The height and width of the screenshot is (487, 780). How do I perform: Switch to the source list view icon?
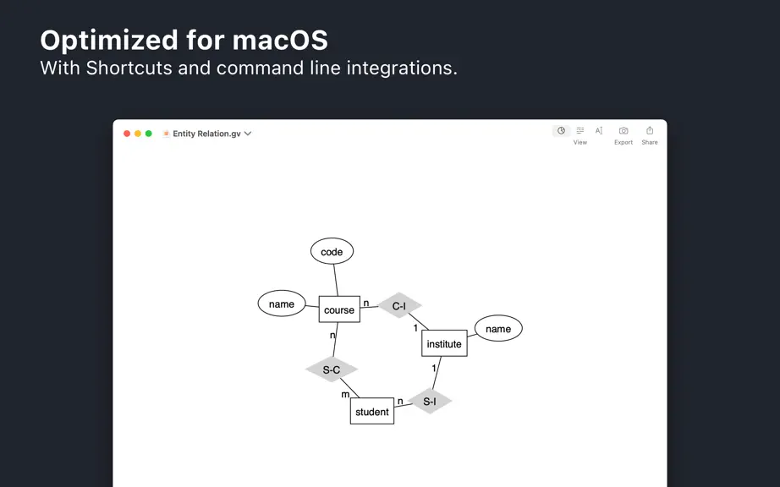click(580, 131)
